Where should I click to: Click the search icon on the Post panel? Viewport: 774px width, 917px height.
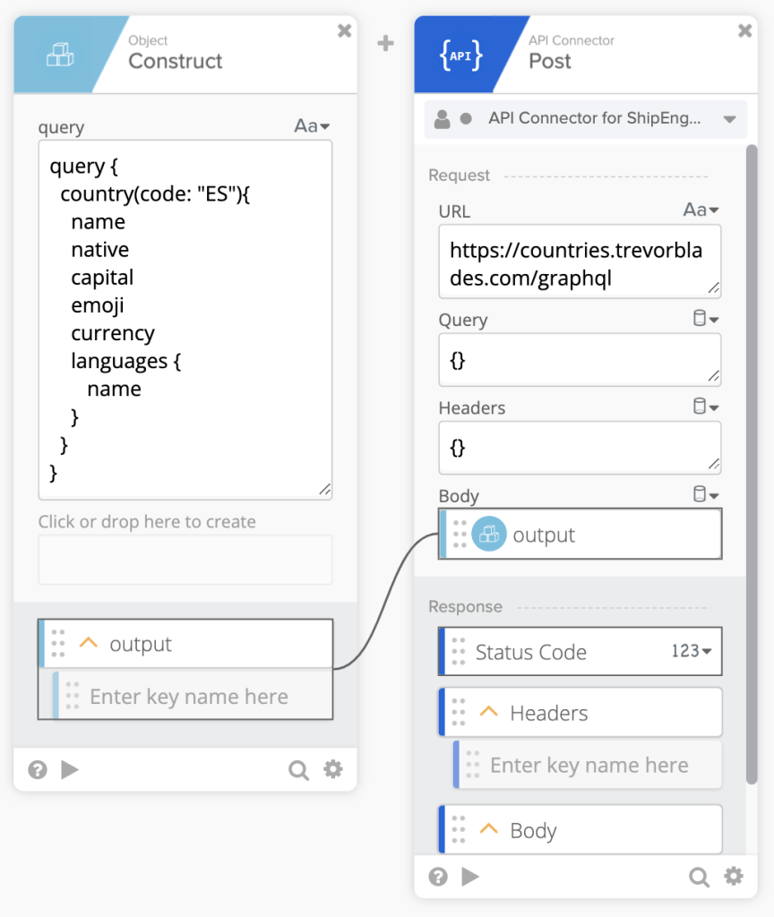(698, 877)
